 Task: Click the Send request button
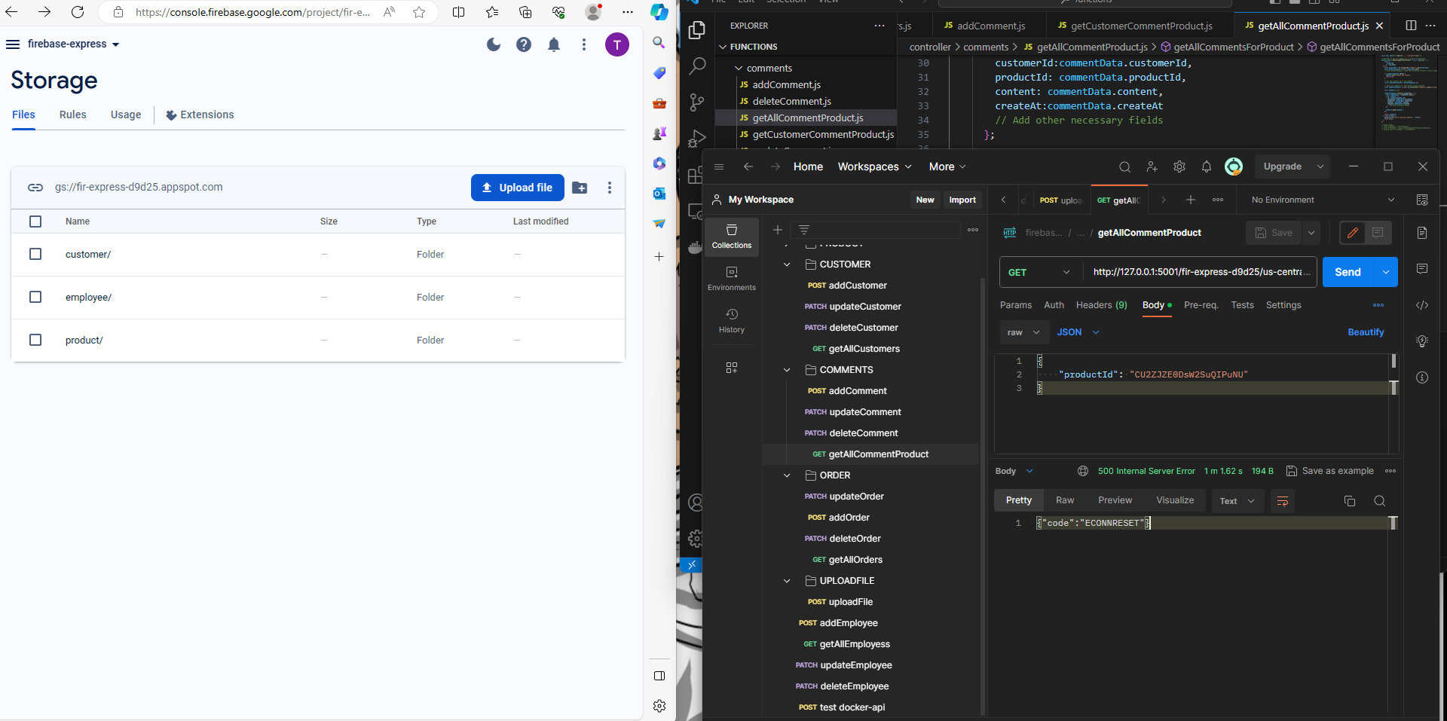pos(1348,272)
